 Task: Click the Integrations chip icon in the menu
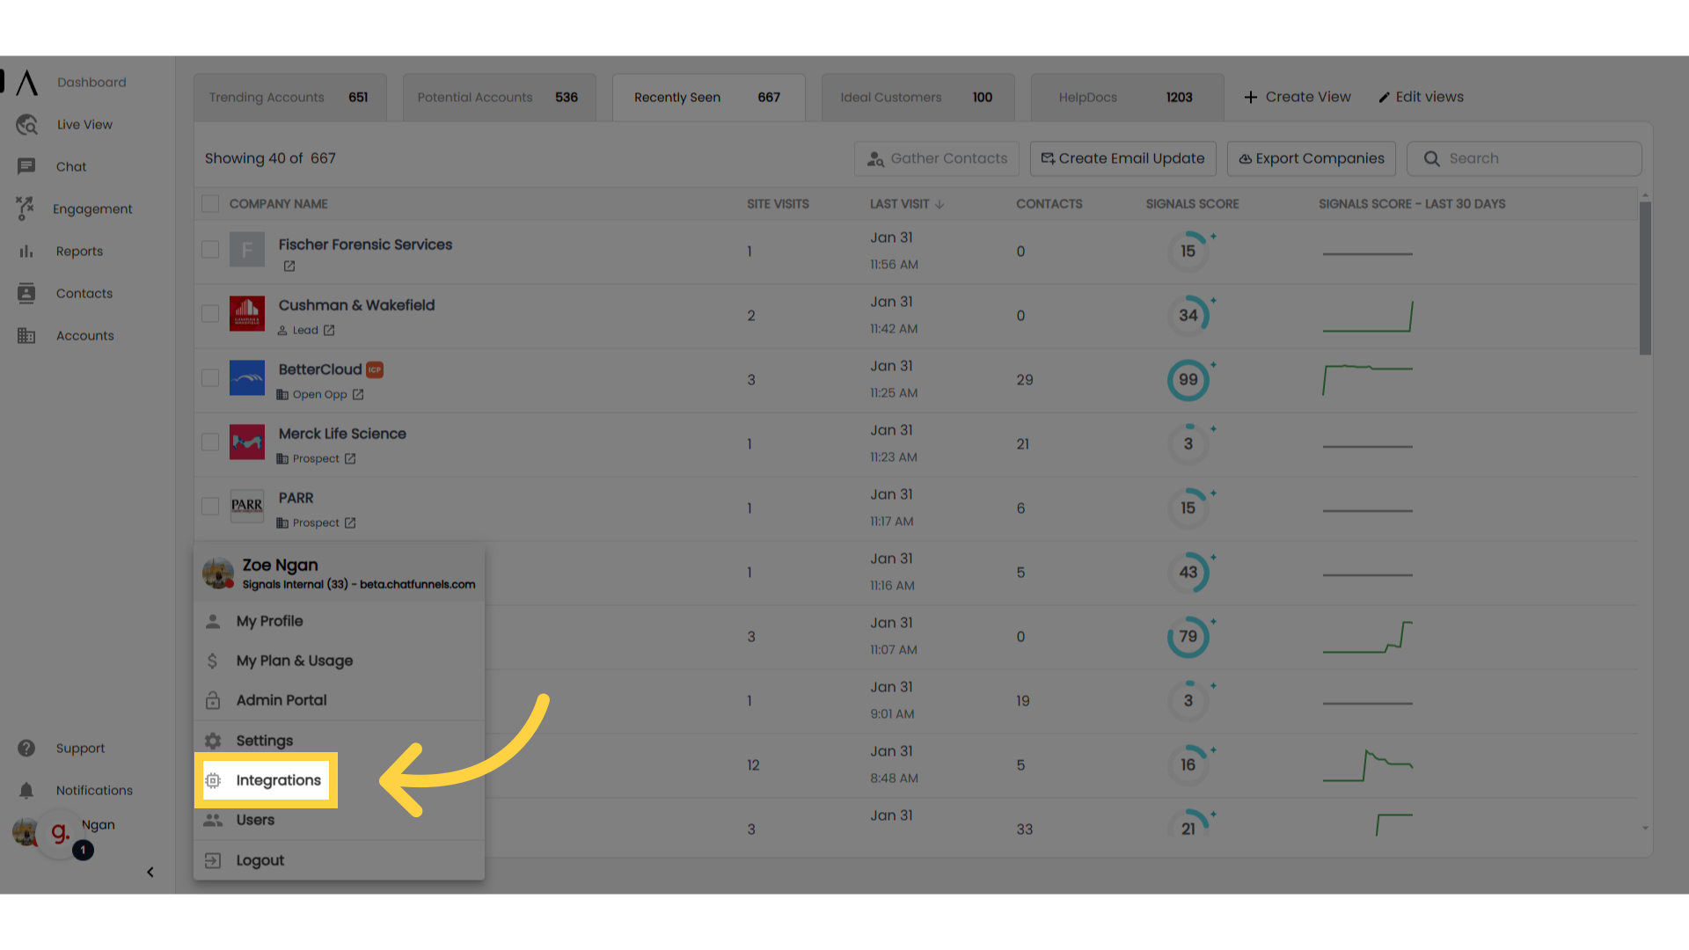click(x=213, y=780)
